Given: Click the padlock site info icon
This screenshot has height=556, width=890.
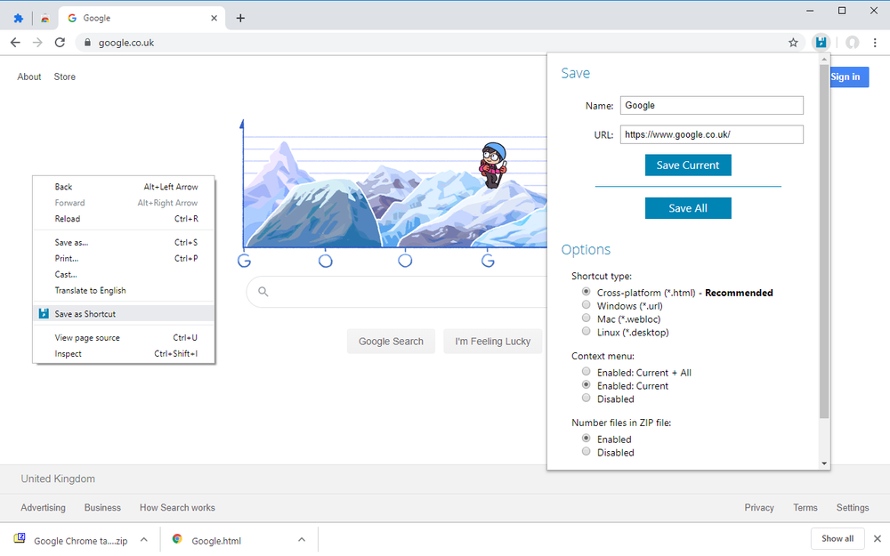Looking at the screenshot, I should click(x=87, y=43).
